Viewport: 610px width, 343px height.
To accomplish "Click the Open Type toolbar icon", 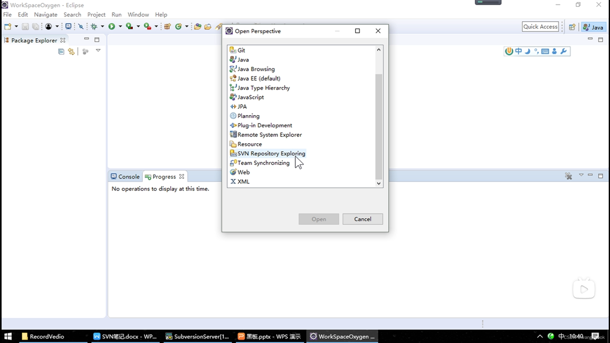I will pos(198,27).
